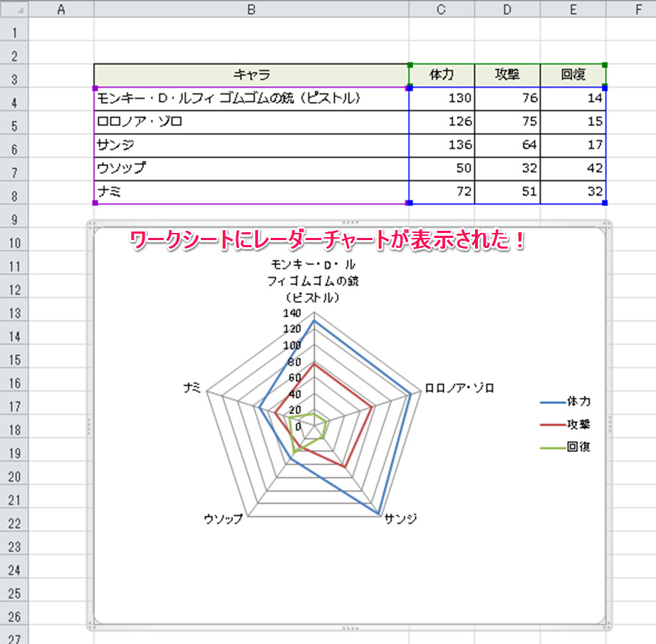Click the ロロノア・ゾロ category label on chart
656x644 pixels.
(459, 388)
